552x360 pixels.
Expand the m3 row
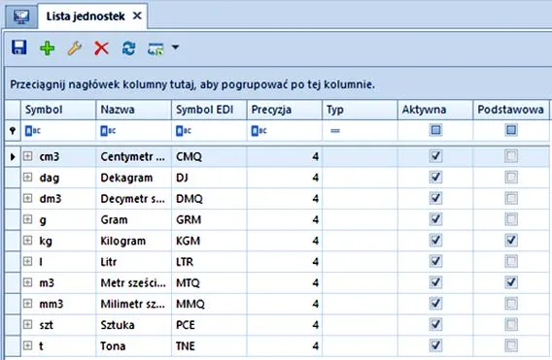28,282
